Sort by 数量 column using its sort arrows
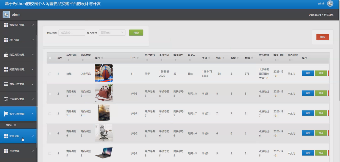This screenshot has width=340, height=162. tap(238, 58)
